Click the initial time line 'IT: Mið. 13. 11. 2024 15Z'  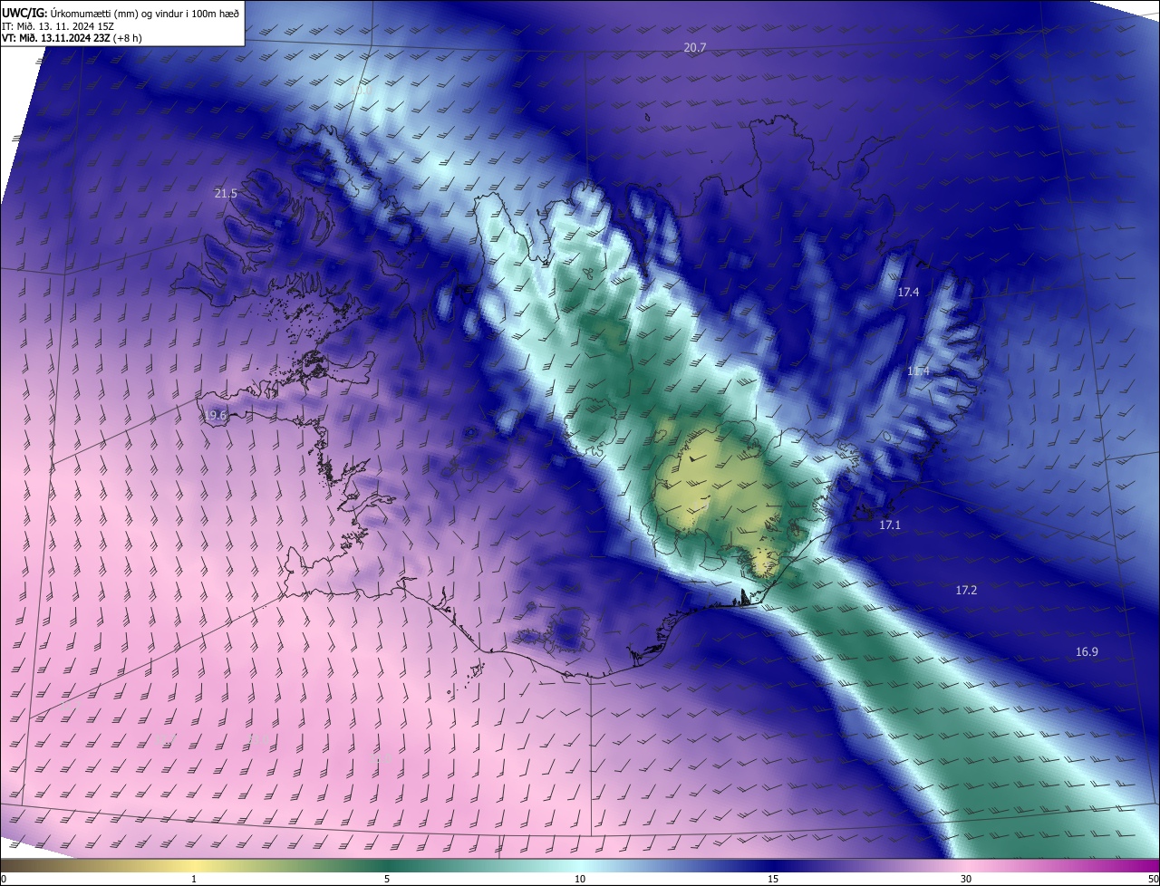click(59, 25)
